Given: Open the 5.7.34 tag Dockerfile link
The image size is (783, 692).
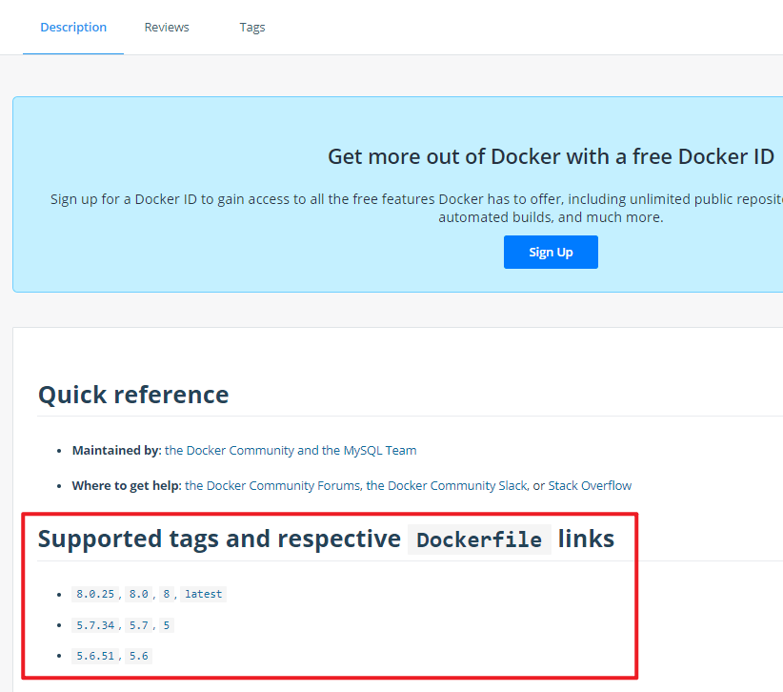Looking at the screenshot, I should (95, 625).
